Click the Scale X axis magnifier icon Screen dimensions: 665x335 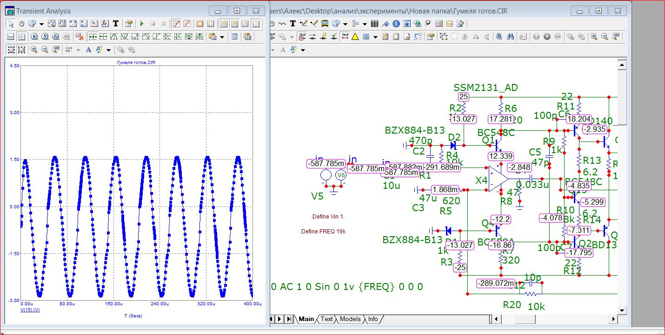(x=34, y=37)
